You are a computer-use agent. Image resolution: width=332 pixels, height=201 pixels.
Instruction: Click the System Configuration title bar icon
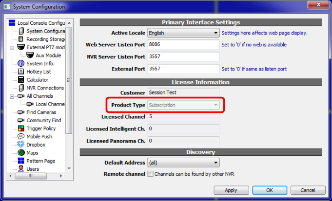[7, 6]
